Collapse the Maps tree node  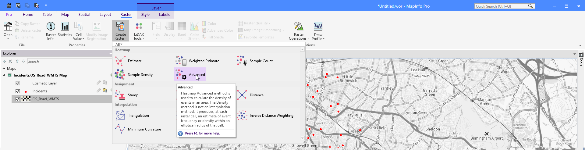[x=4, y=69]
